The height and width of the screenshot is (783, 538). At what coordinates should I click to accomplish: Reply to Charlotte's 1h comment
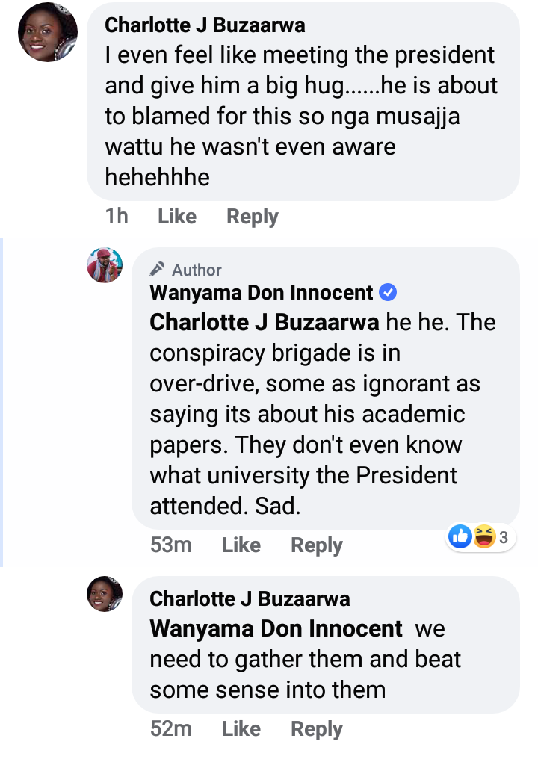253,217
